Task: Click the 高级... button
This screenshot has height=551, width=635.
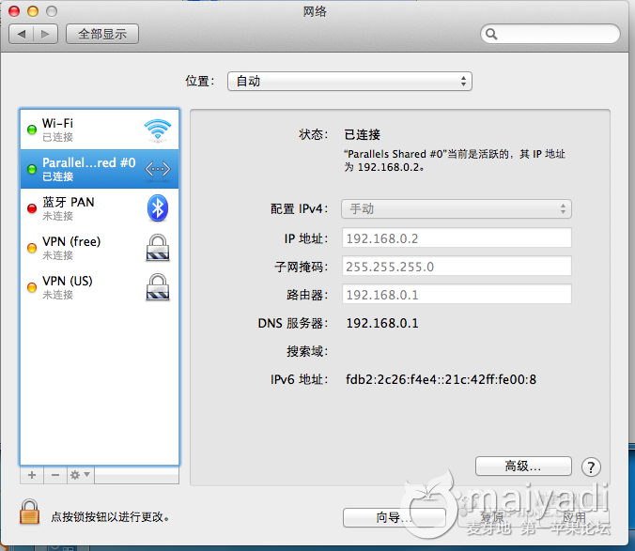Action: [523, 467]
